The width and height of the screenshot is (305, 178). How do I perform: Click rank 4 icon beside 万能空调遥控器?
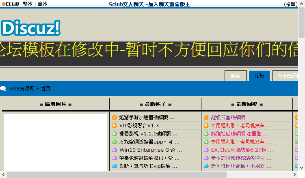(115, 142)
